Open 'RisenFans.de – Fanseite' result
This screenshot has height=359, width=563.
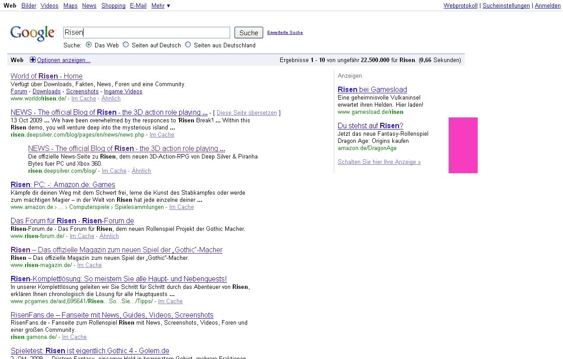coord(112,315)
